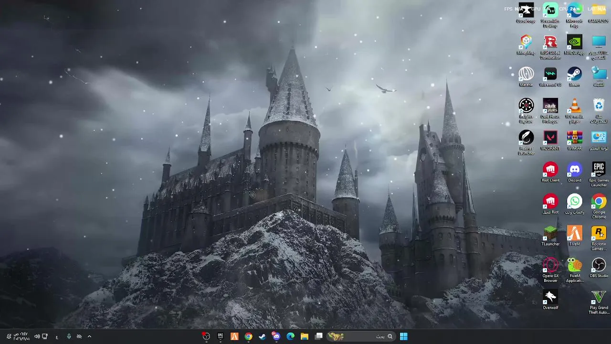Viewport: 611px width, 344px height.
Task: Open the Discord desktop shortcut
Action: click(x=575, y=172)
